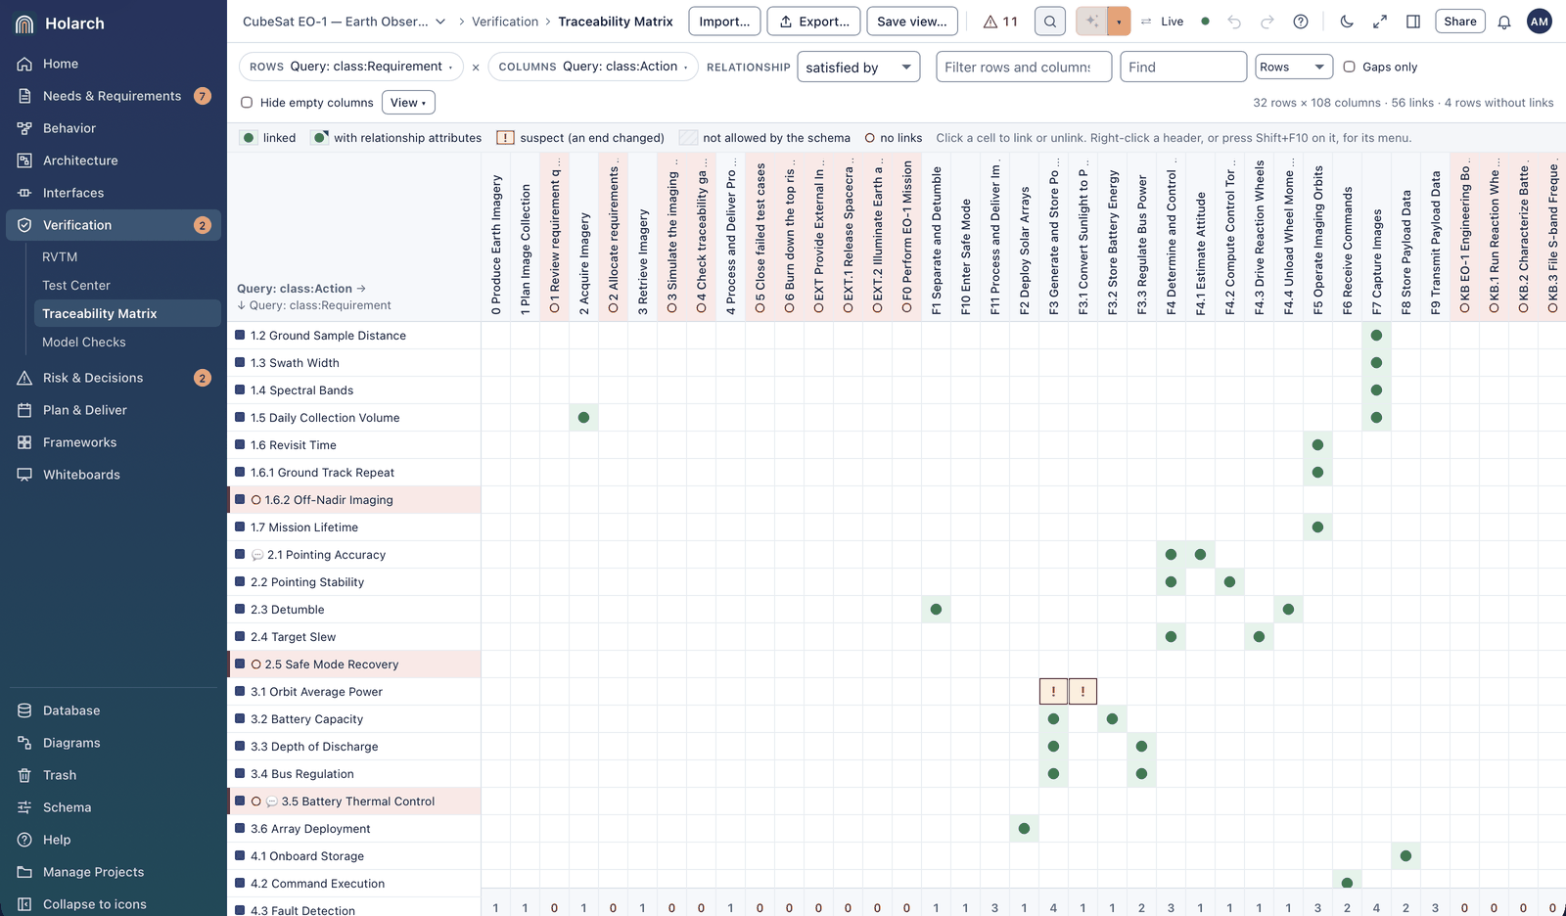Click the Find input field
The image size is (1566, 916).
[x=1183, y=67]
